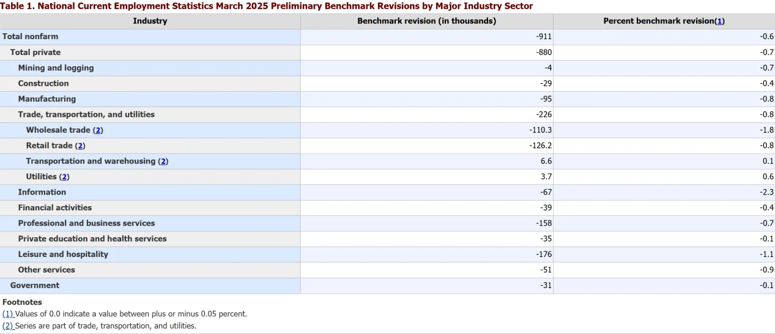Select the -911 value for Total nonfarm
The width and height of the screenshot is (775, 334).
(x=544, y=37)
